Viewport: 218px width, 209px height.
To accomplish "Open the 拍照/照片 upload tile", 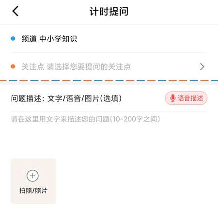I will (33, 181).
